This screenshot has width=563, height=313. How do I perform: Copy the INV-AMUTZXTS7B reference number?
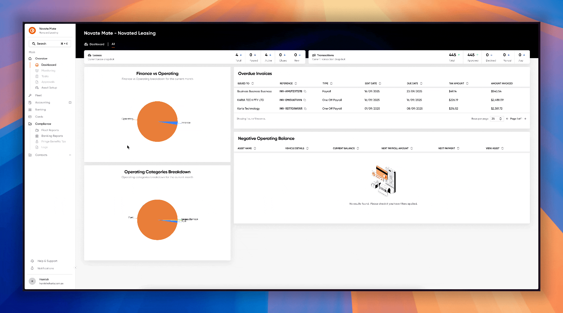(x=305, y=91)
